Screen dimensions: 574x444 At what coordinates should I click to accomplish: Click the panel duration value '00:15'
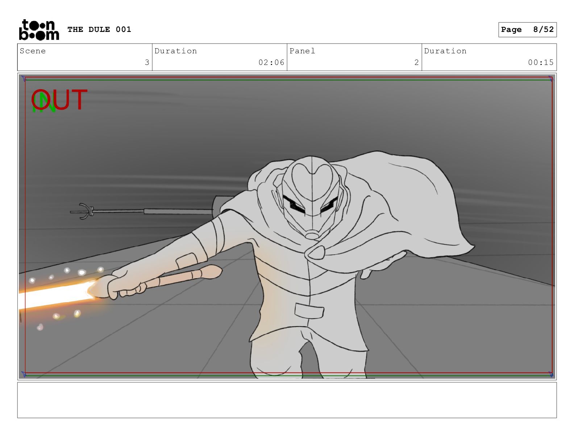click(x=541, y=62)
